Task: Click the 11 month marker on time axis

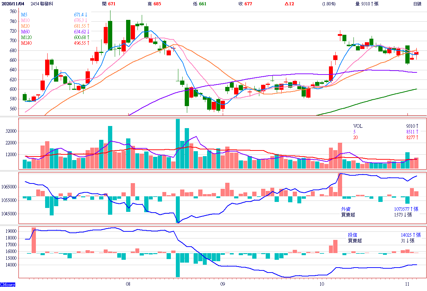Action: coord(407,284)
